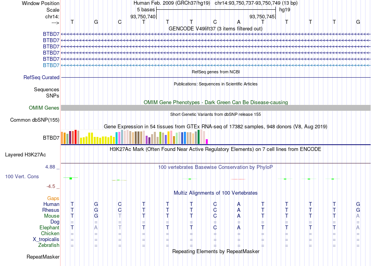Click the 93,750,740 coordinate tick label

click(143, 16)
